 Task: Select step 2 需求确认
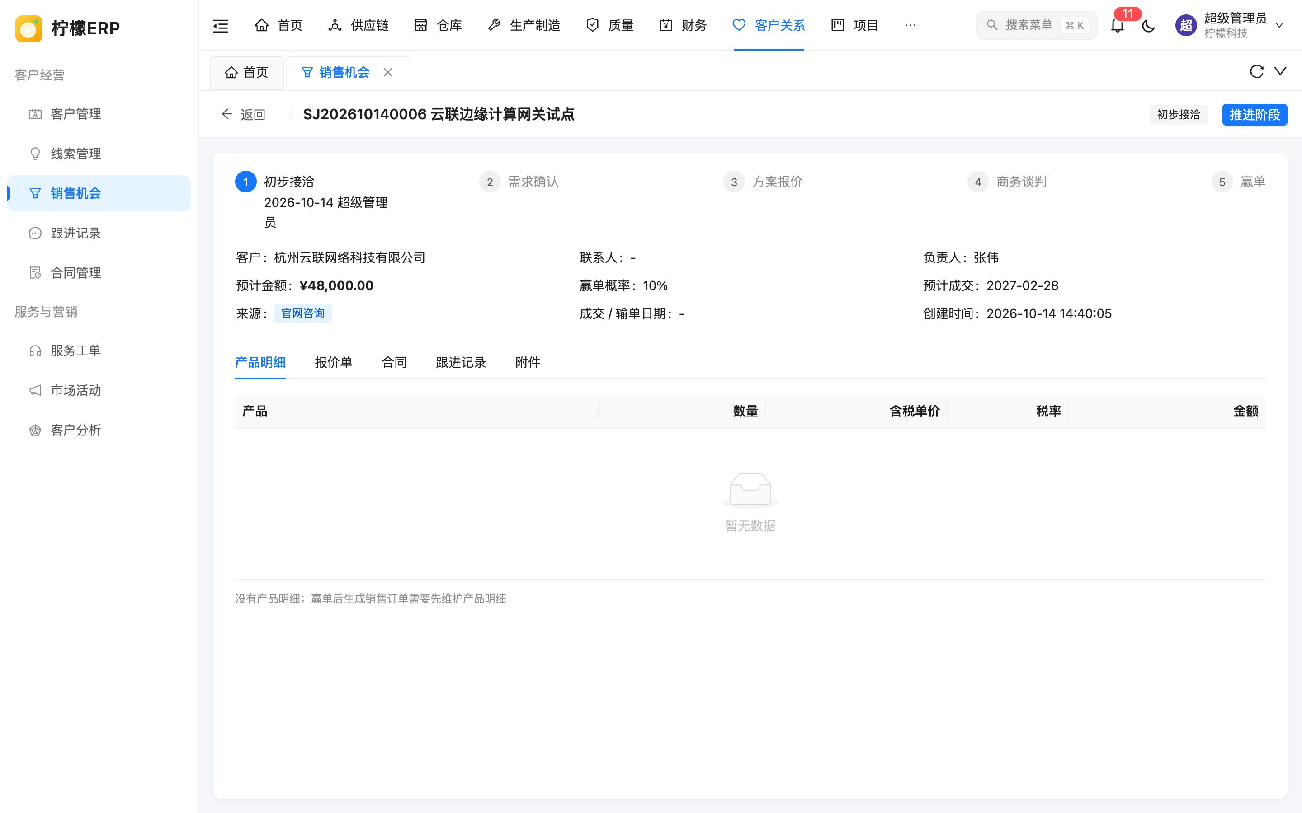pyautogui.click(x=519, y=182)
